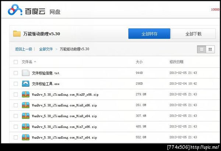Toggle the select-all checkbox beside 文件名
Viewport: 221px width, 151px height.
click(15, 62)
